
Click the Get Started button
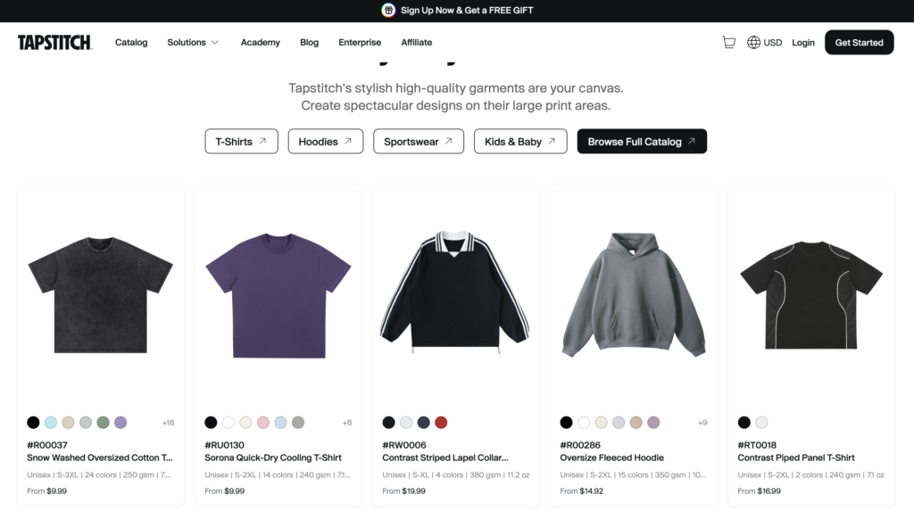(x=859, y=42)
